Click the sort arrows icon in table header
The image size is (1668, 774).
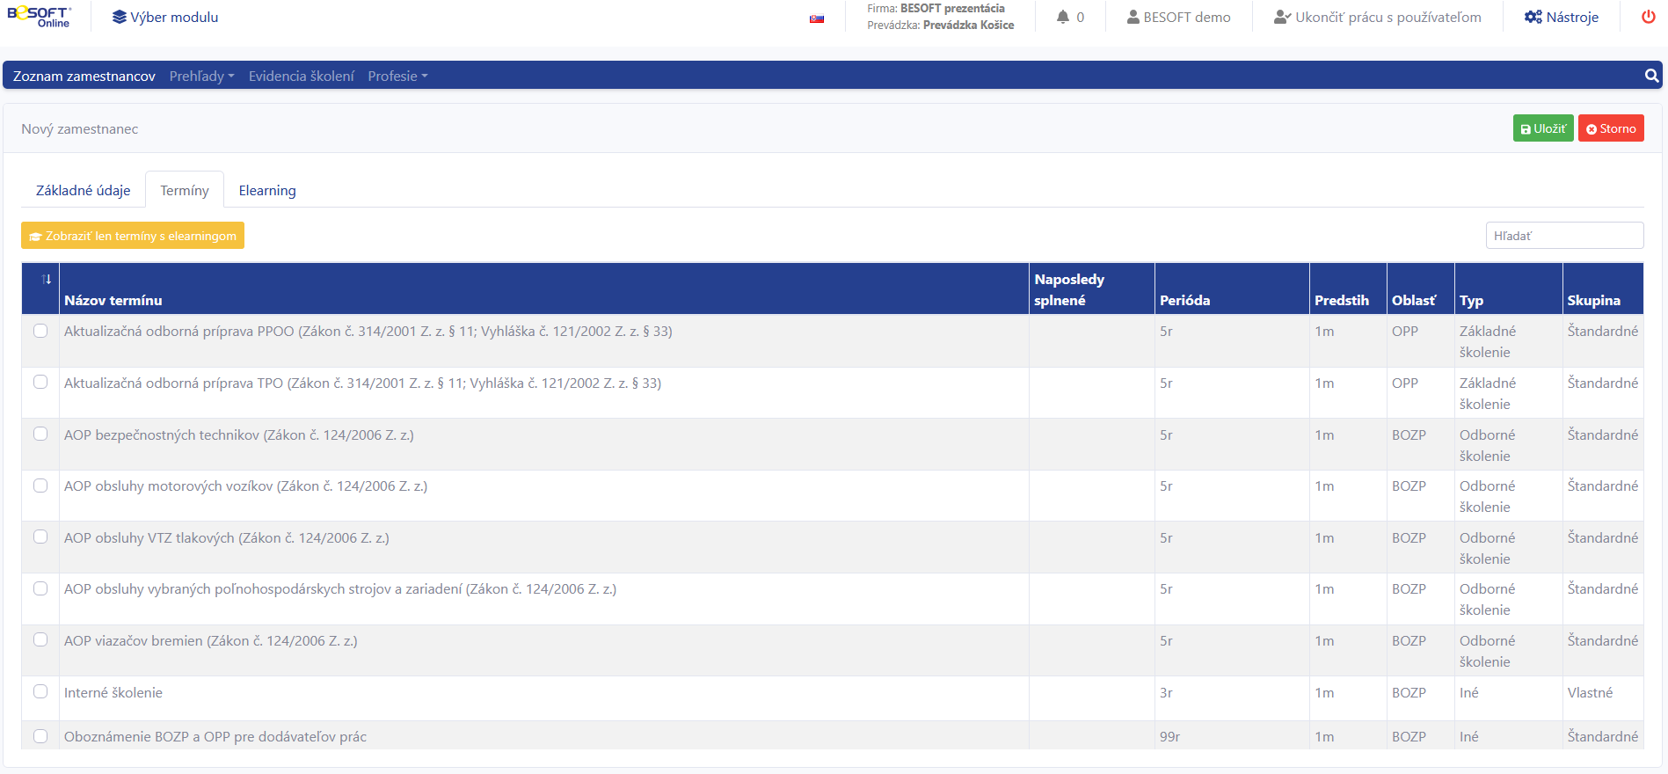pos(46,280)
